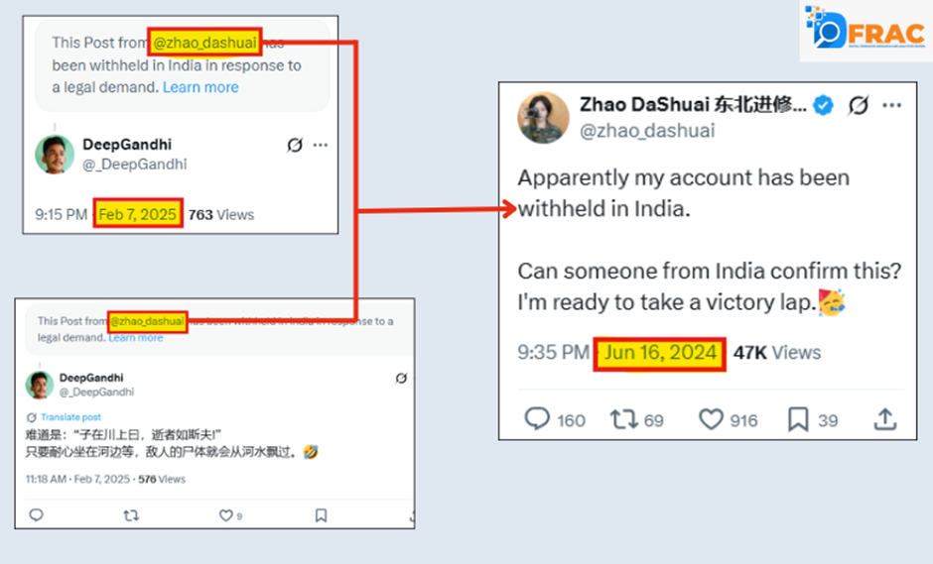Click reply icon on Zhao DaShuai post
The height and width of the screenshot is (564, 933).
tap(537, 419)
